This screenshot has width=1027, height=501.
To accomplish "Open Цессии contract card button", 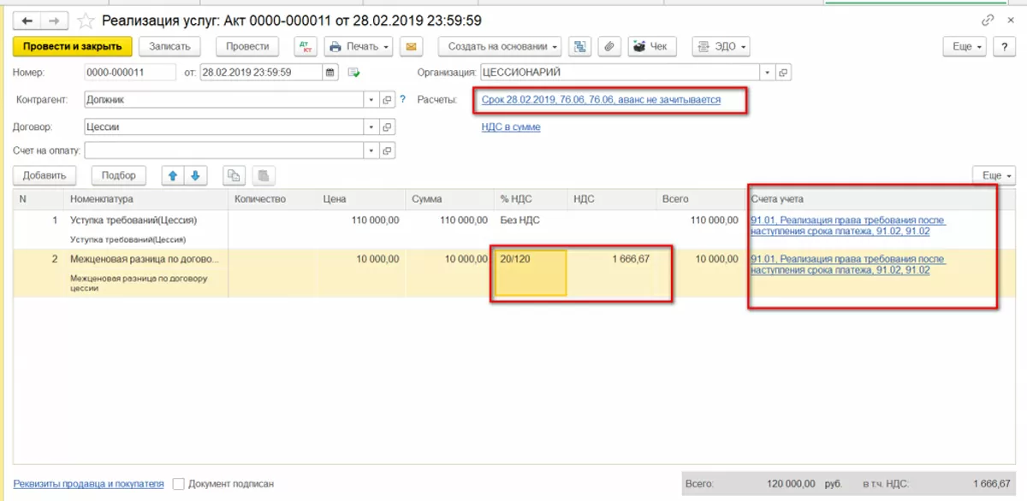I will point(387,127).
